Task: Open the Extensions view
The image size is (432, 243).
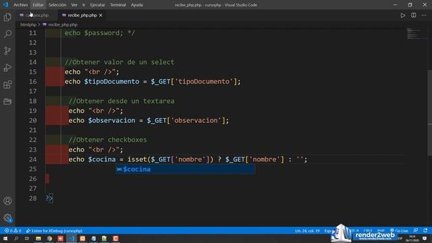Action: (x=7, y=84)
